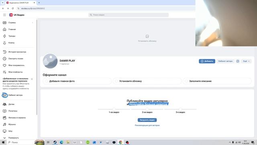Screen dimensions: 257x145
Task: Expand the Стримы chevron arrow
Action: point(33,23)
